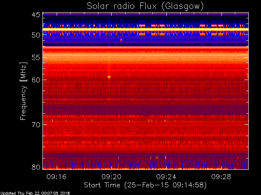Select the 70 frequency axis label
The width and height of the screenshot is (261, 195).
[36, 125]
